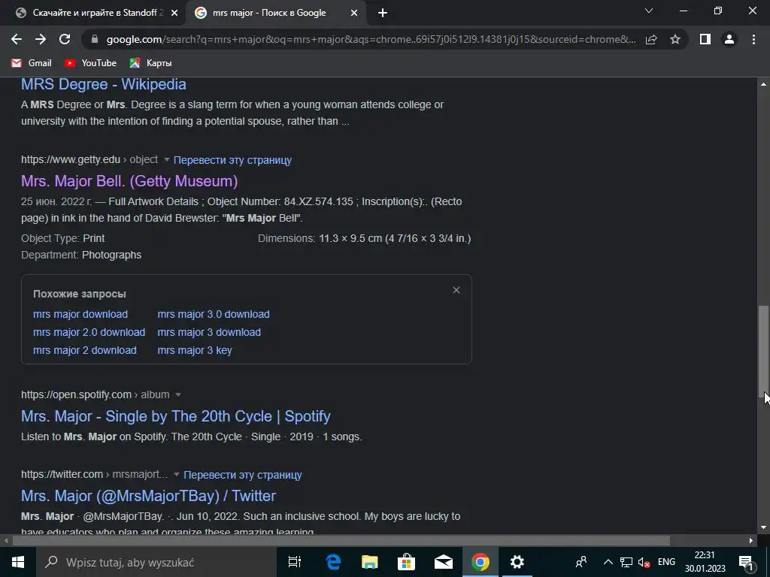Click the lock site info icon
Viewport: 770px width, 577px height.
pos(95,39)
